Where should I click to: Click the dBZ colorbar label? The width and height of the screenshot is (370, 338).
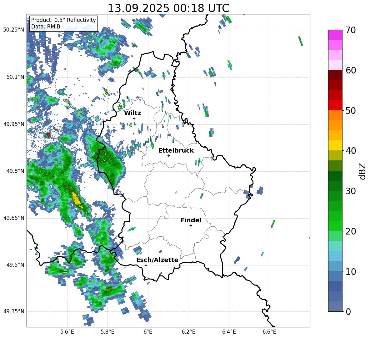[363, 171]
